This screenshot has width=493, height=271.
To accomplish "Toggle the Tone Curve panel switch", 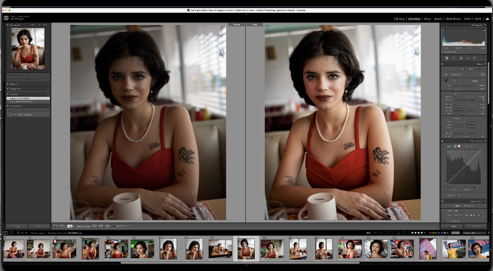I will [442, 141].
